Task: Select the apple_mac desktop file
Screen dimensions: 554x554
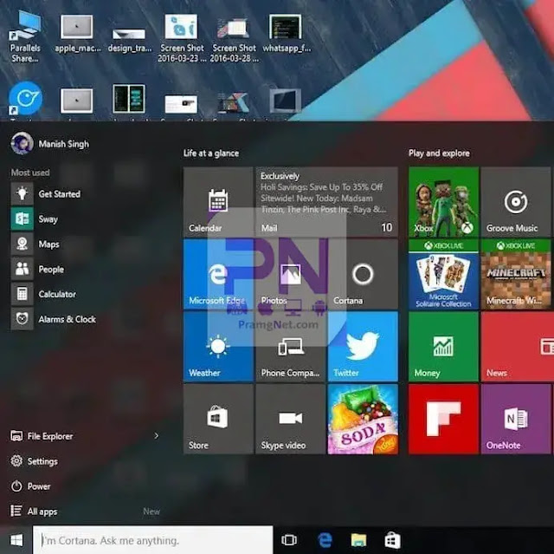Action: (77, 34)
